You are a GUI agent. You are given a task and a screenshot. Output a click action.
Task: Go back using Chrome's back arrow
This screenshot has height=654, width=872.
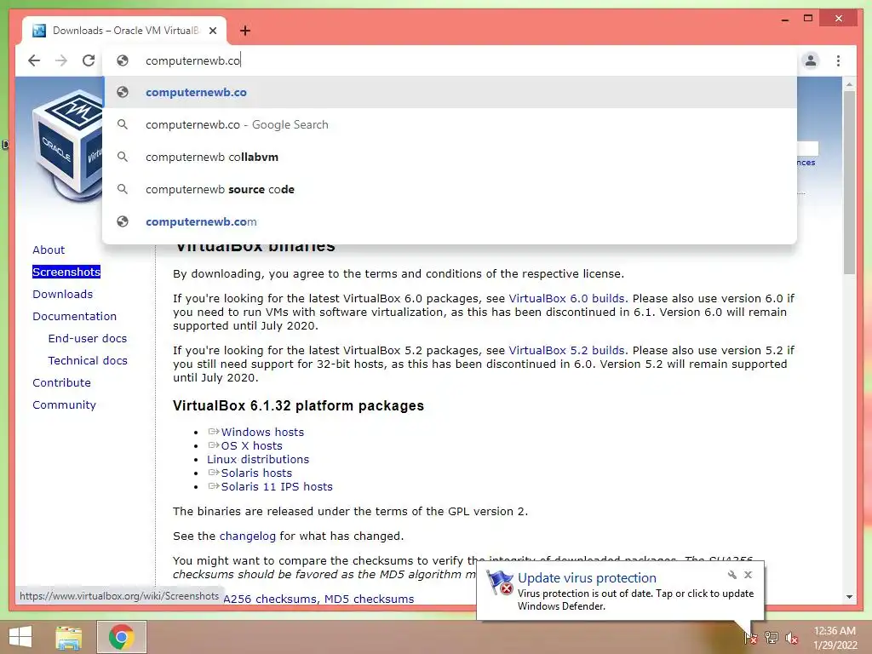coord(34,60)
